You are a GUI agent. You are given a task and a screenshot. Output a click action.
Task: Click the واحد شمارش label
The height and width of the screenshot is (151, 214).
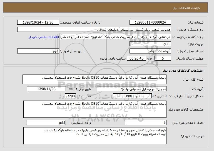point(81,123)
